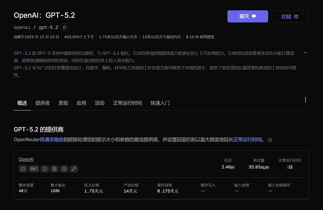
Task: Open the OpenAI provider link
Action: [x=26, y=159]
